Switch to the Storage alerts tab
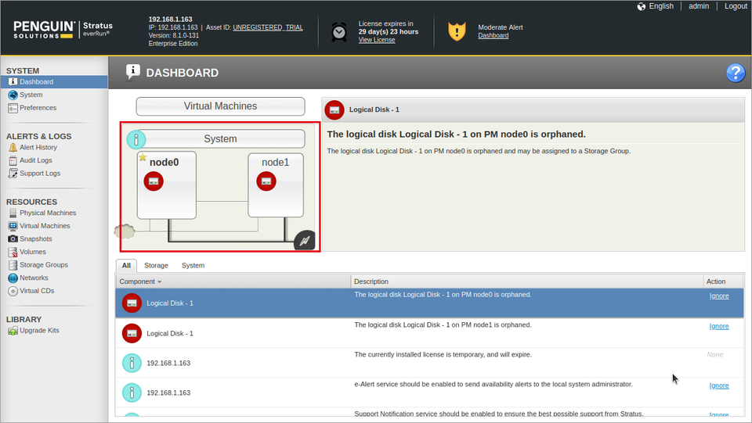Image resolution: width=752 pixels, height=423 pixels. pos(157,266)
